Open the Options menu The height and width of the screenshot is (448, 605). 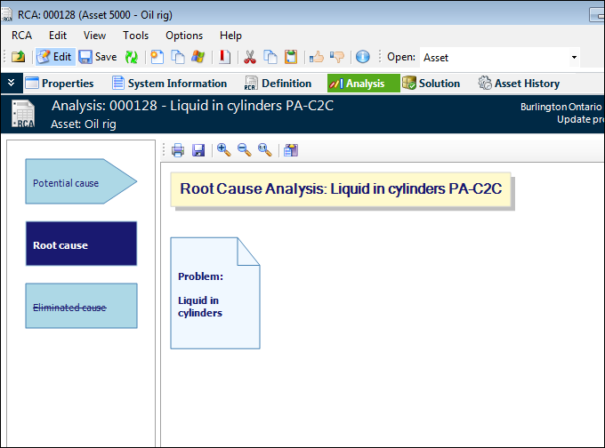184,36
